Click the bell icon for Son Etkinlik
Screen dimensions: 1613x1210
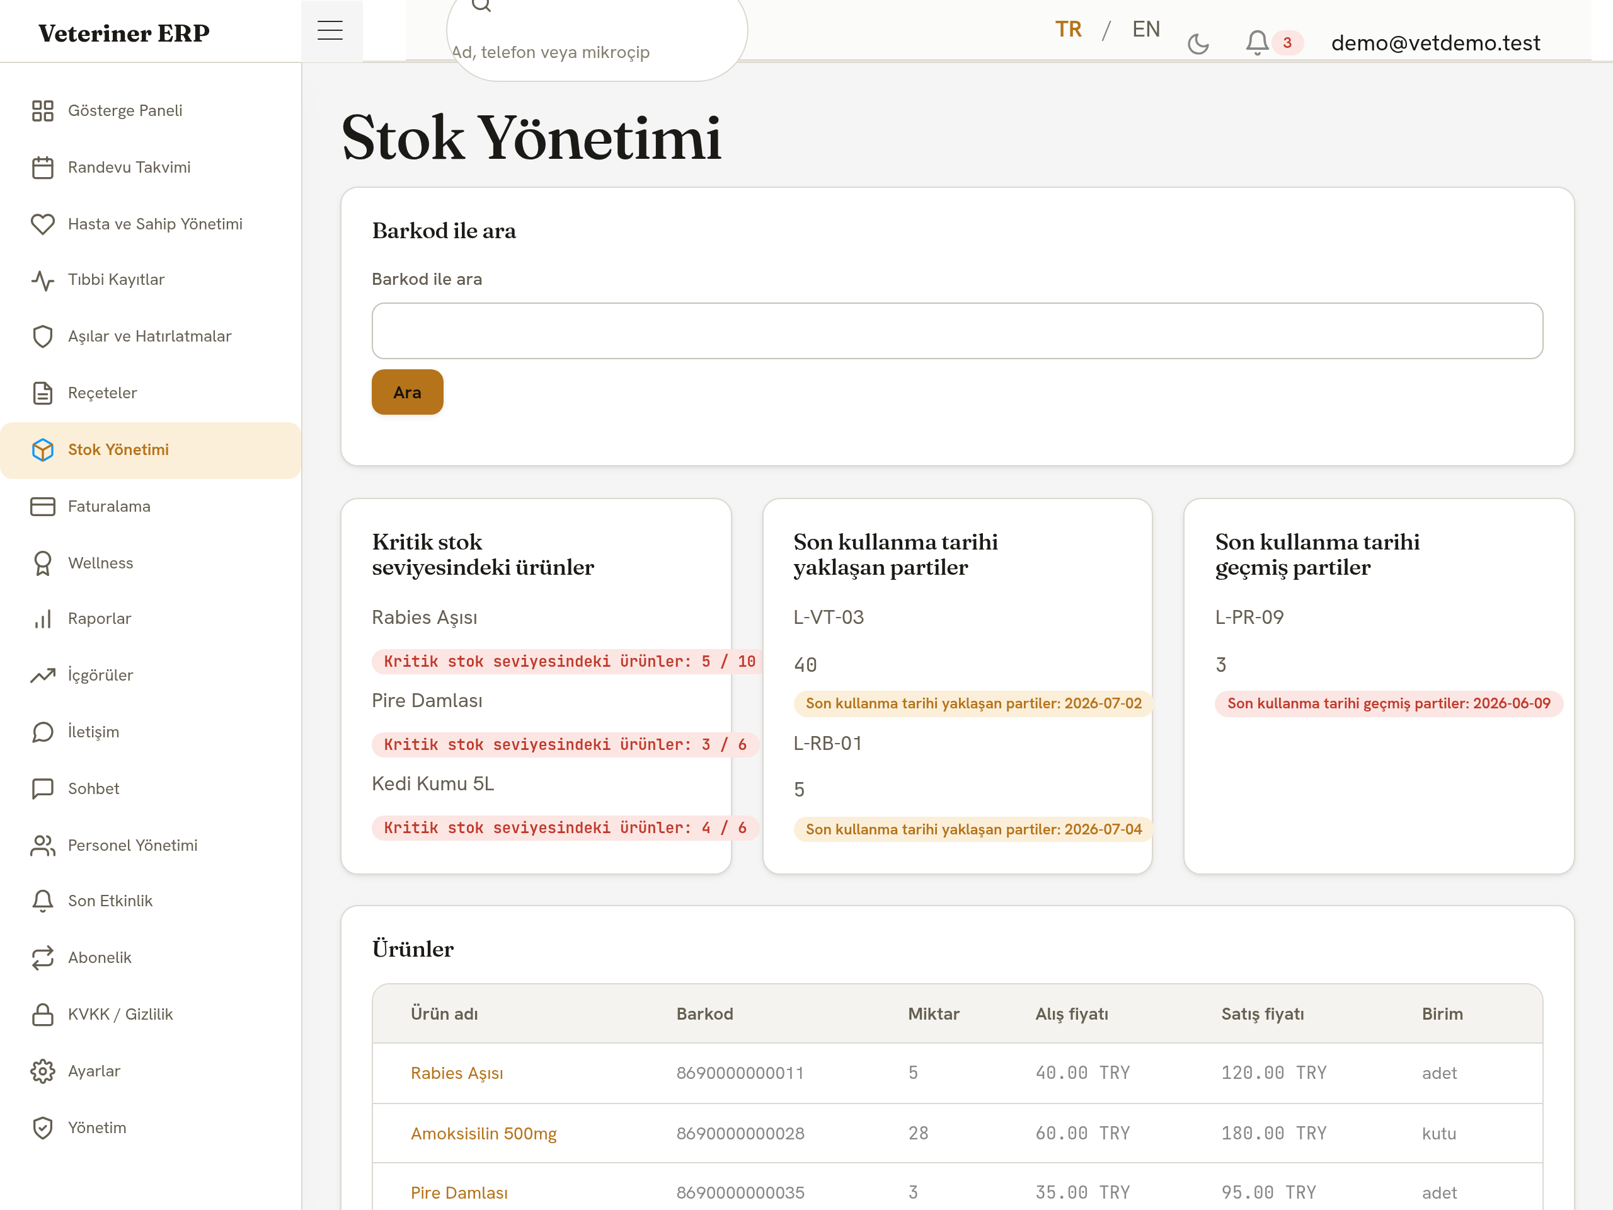[42, 901]
